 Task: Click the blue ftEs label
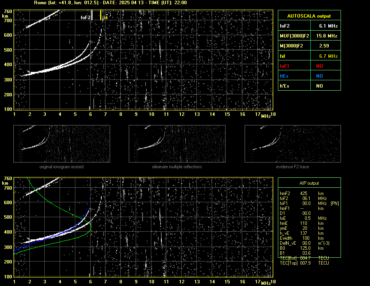[284, 76]
